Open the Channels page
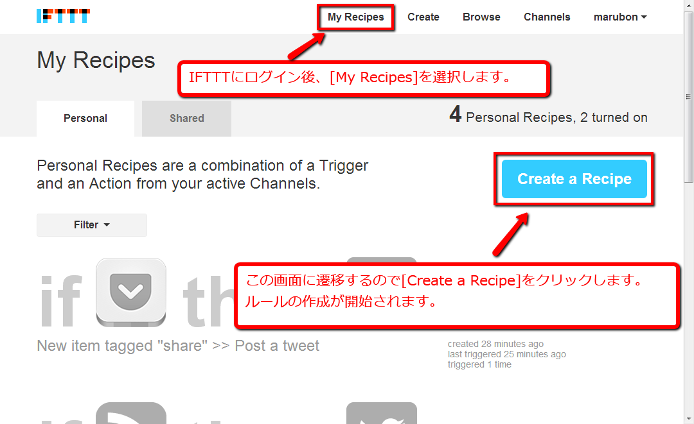Screen dimensions: 694x424 pyautogui.click(x=547, y=17)
